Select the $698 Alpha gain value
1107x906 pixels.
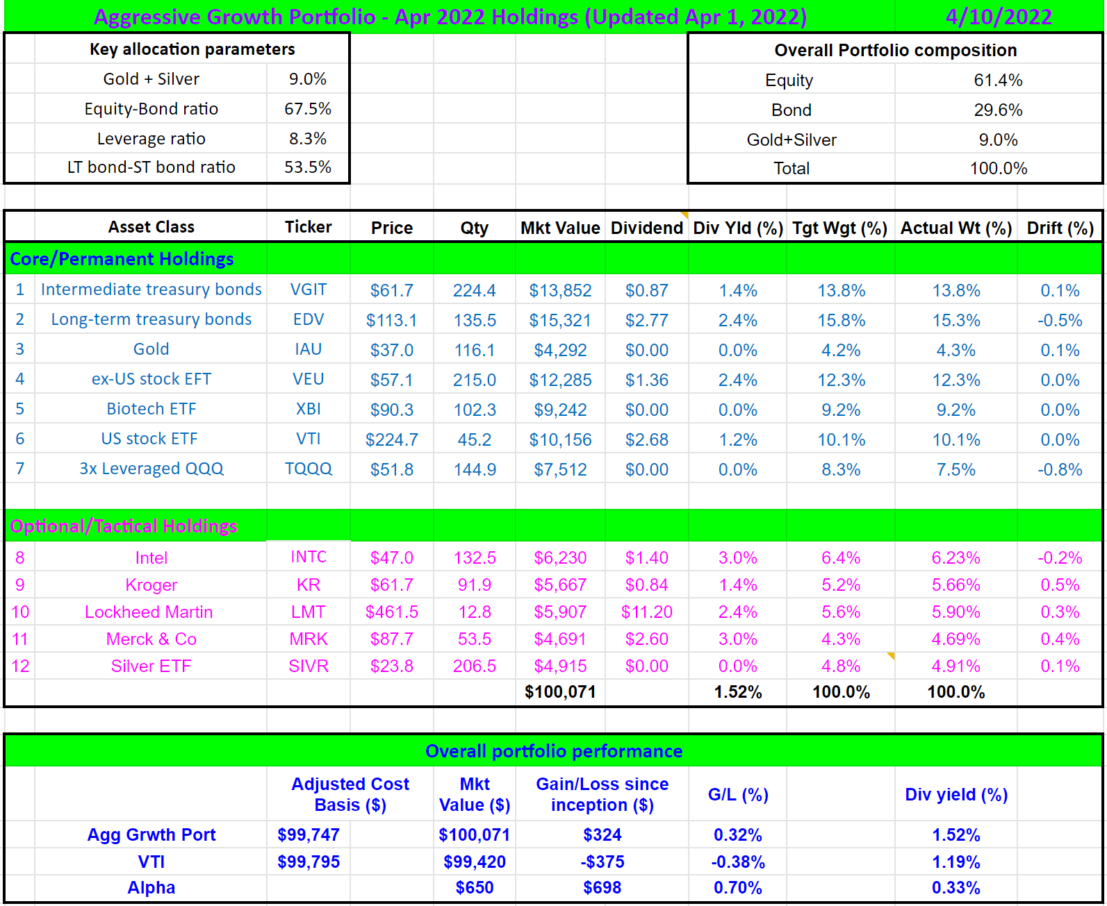click(x=602, y=888)
